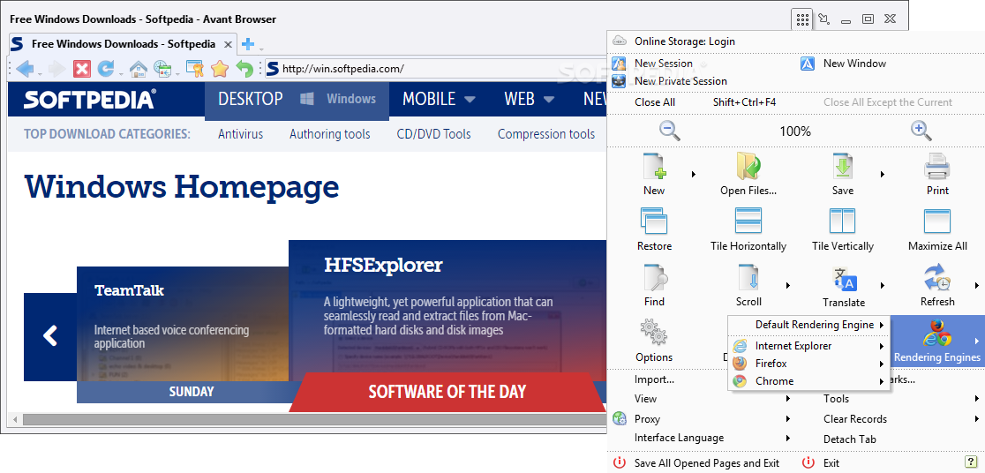
Task: Stop loading with the red X icon
Action: tap(82, 69)
